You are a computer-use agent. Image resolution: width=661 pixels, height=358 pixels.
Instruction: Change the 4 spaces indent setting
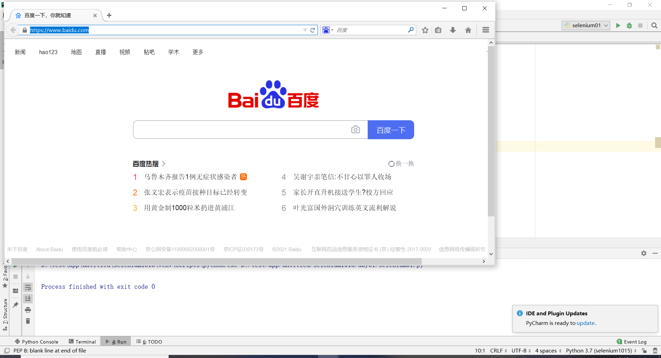point(548,351)
